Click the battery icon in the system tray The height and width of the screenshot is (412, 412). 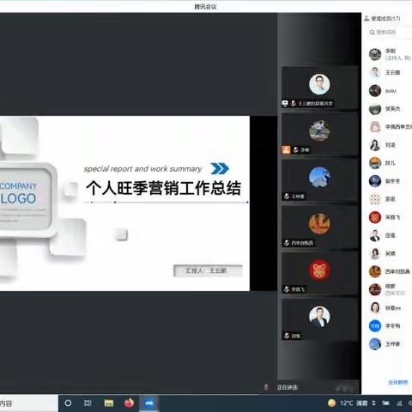tap(385, 403)
